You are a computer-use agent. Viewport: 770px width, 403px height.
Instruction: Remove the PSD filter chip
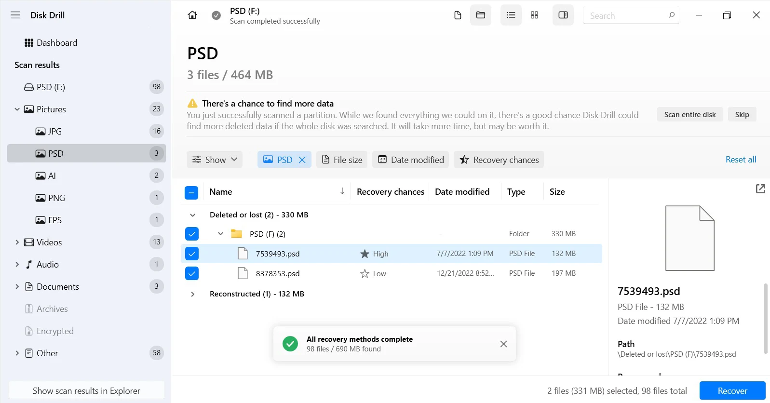coord(302,160)
